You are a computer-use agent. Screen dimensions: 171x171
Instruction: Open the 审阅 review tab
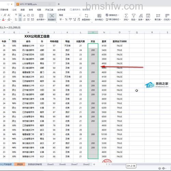click(x=31, y=10)
